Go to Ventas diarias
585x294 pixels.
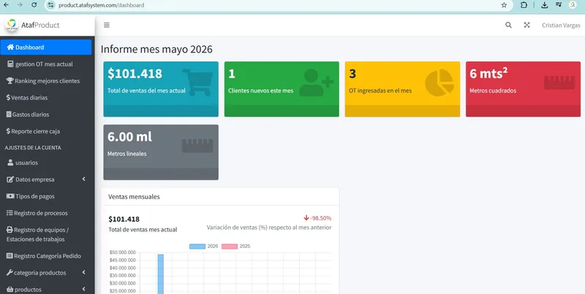tap(48, 98)
